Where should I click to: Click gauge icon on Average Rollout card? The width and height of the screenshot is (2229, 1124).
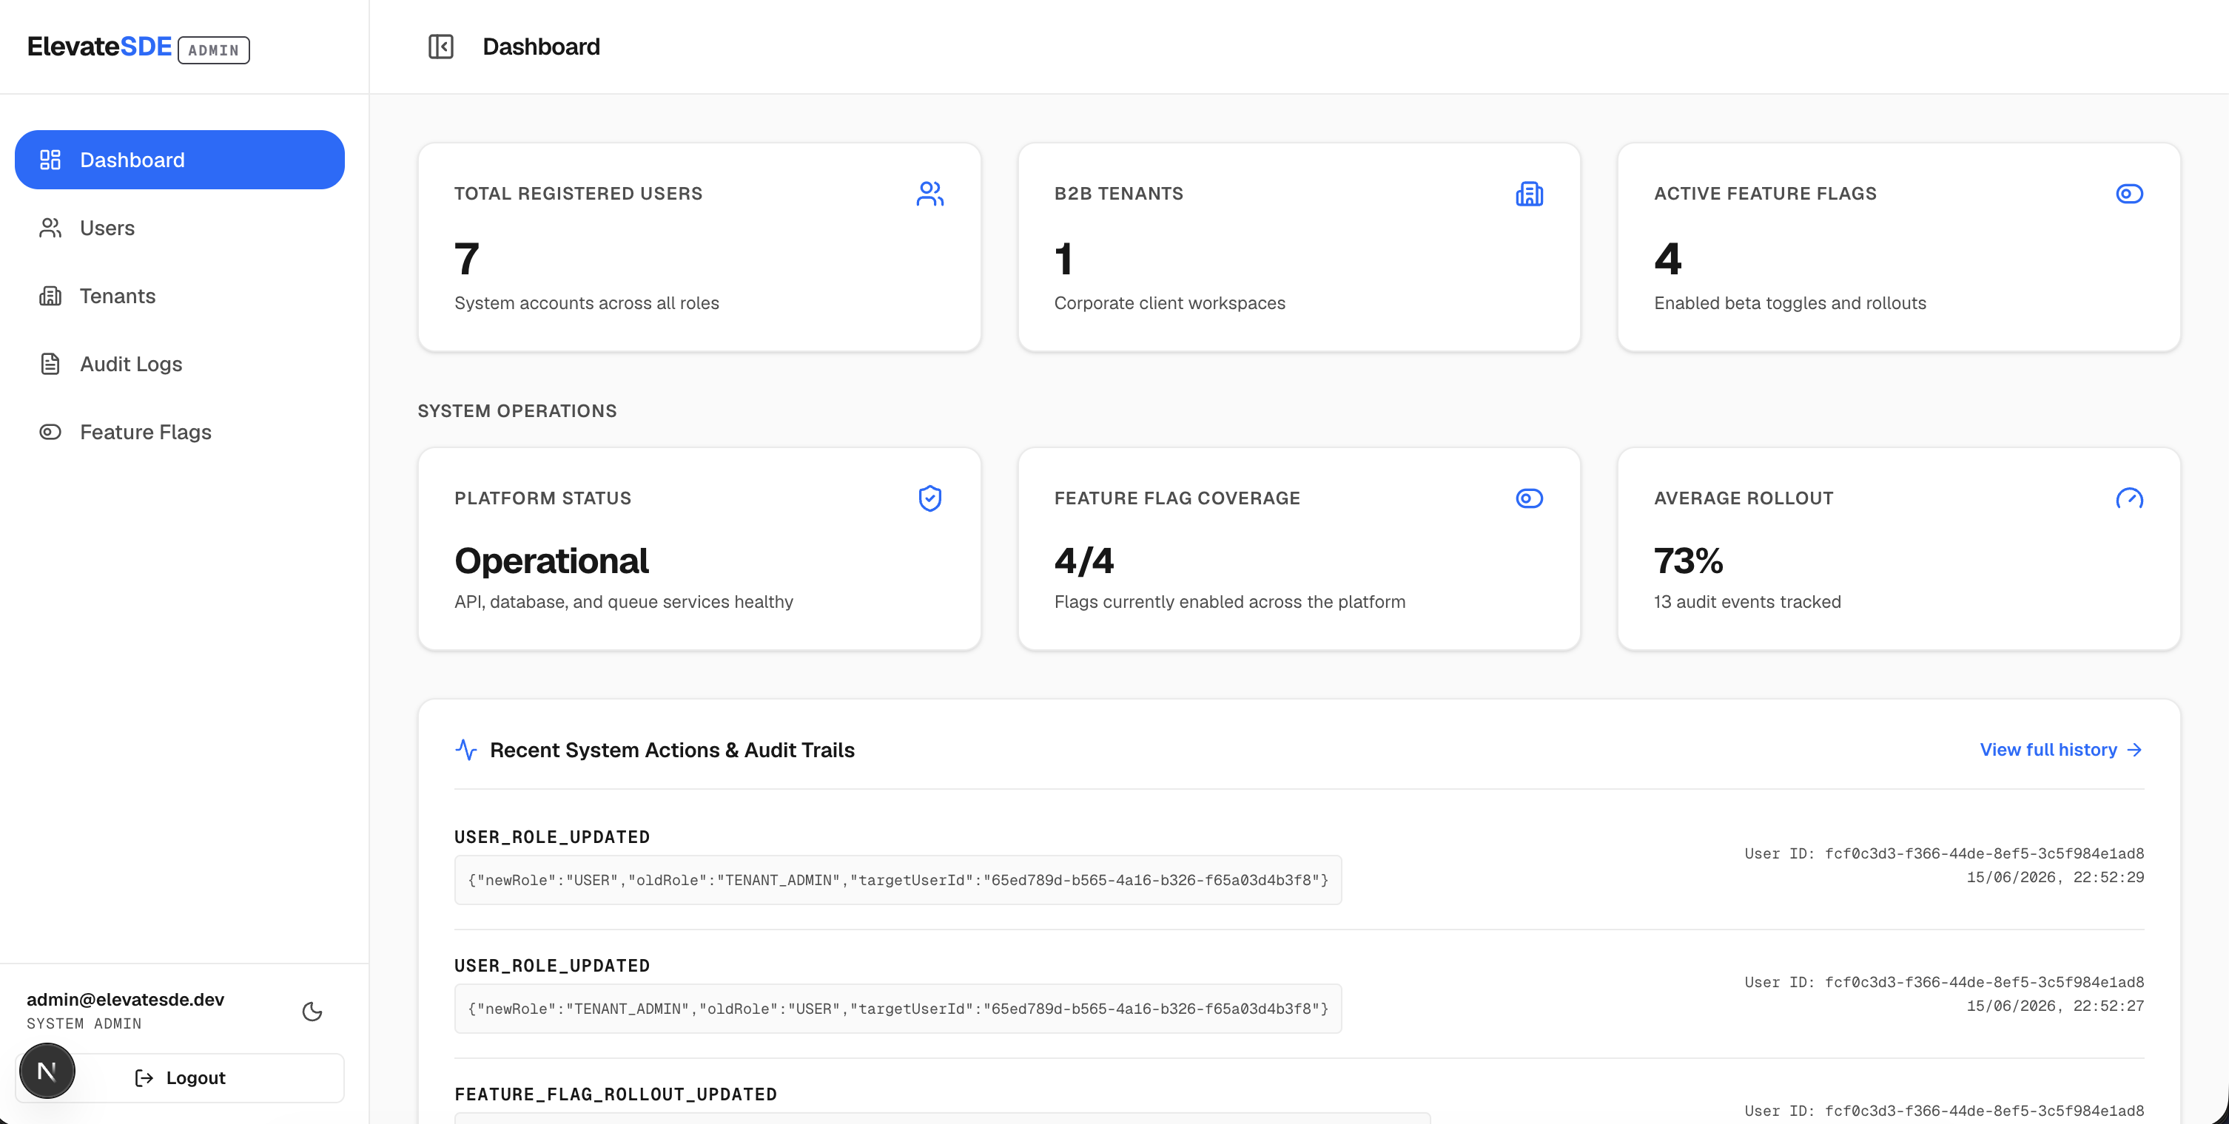tap(2130, 498)
